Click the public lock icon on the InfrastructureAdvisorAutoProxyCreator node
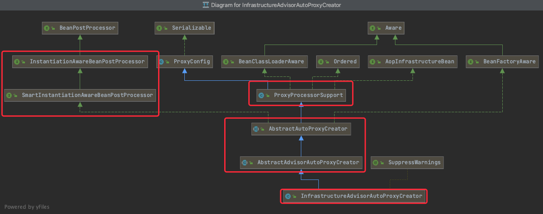Screen dimensions: 543x214 click(295, 196)
